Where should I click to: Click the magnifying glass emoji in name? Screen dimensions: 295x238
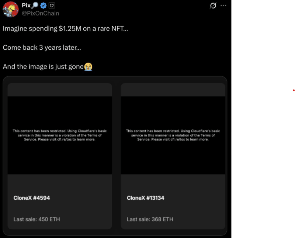pyautogui.click(x=35, y=5)
